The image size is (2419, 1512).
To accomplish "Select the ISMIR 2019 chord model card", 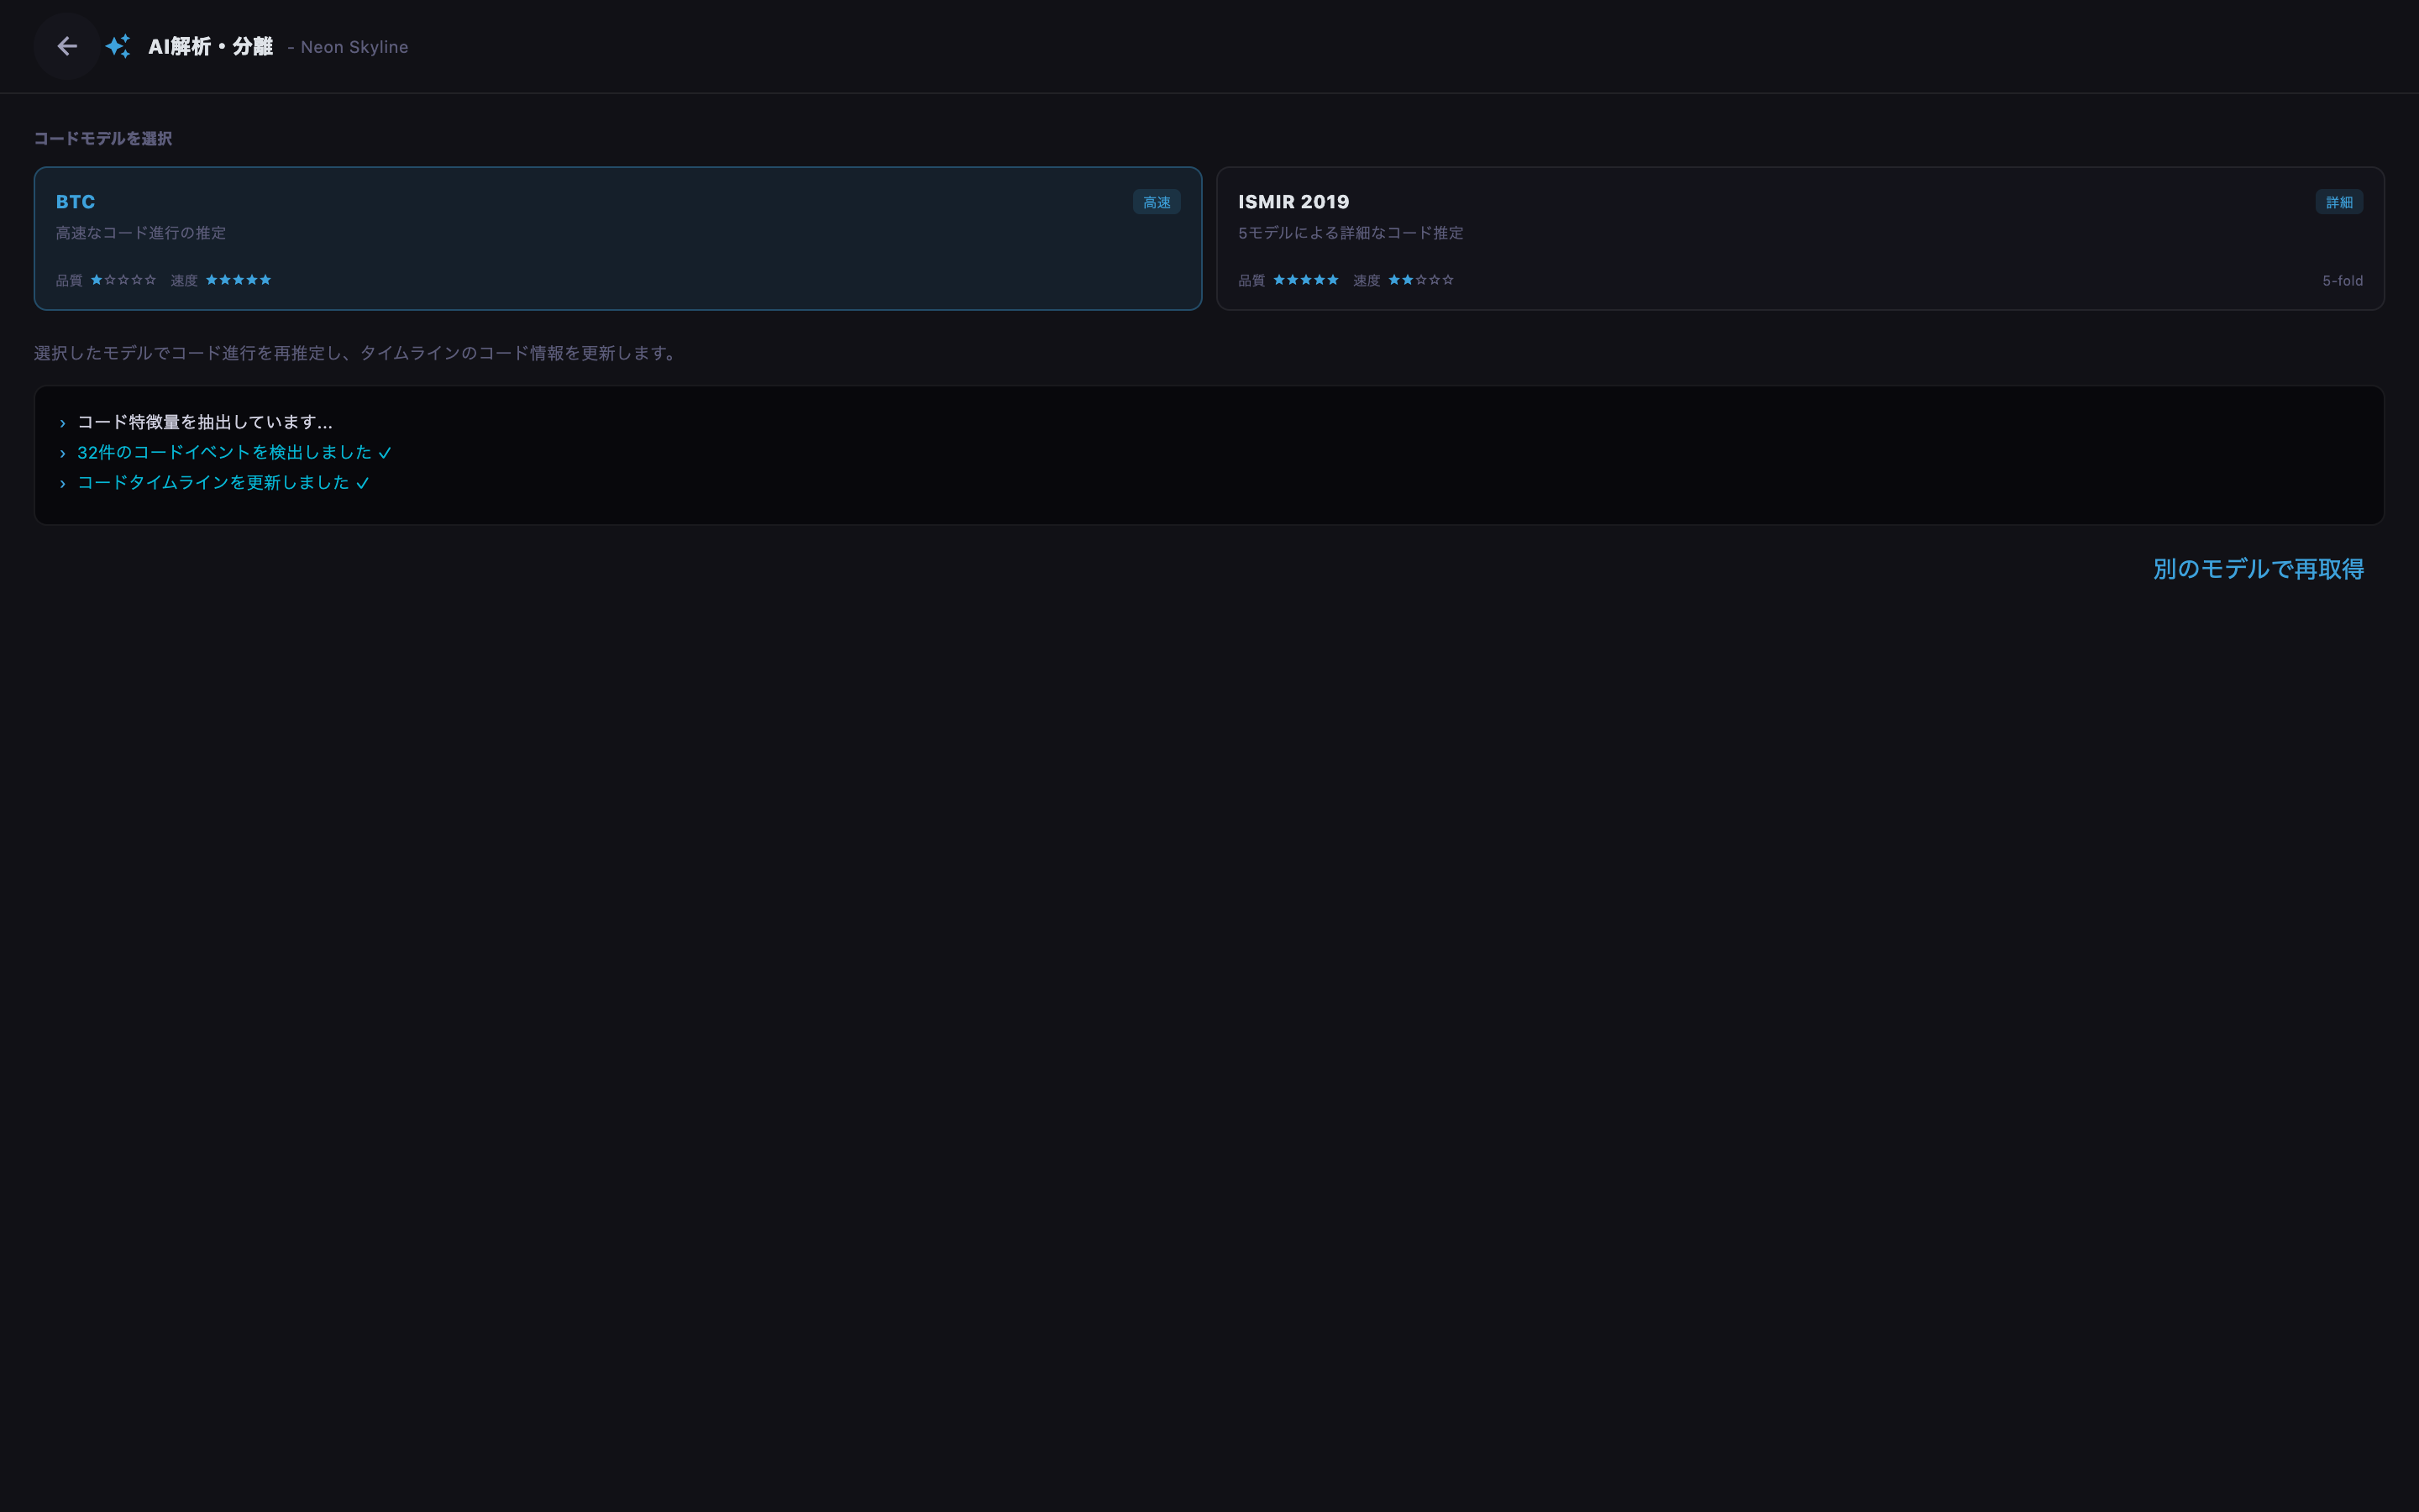I will pos(1800,238).
